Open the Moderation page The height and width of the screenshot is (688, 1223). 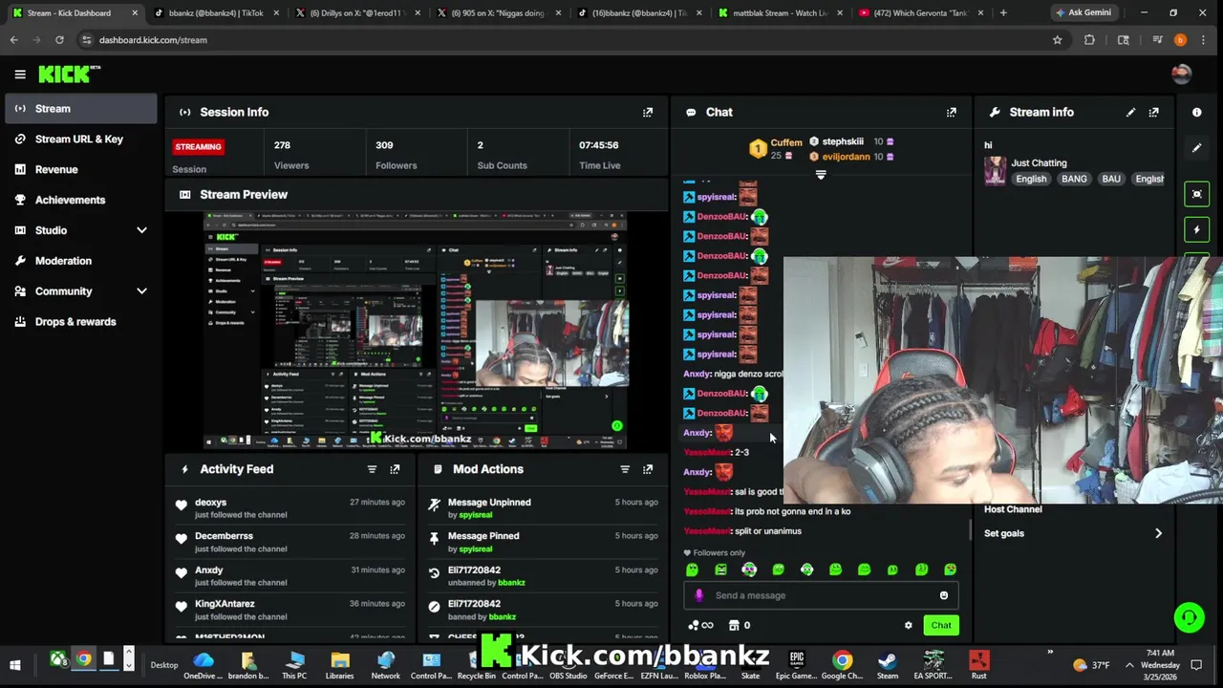(x=80, y=261)
